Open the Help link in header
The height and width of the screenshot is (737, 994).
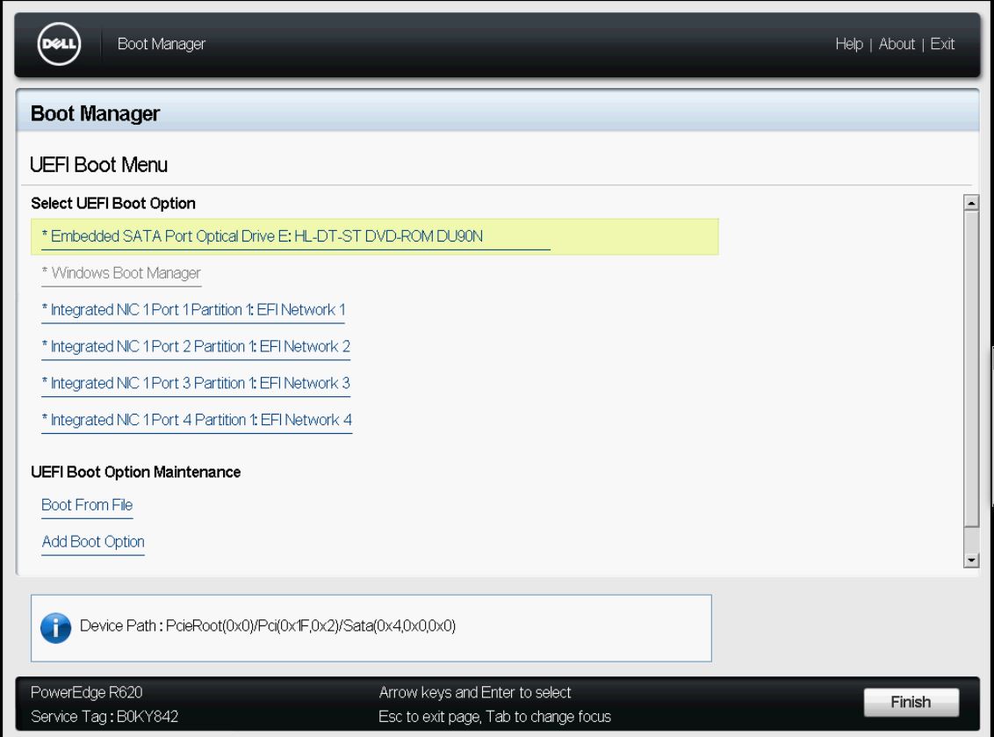[x=849, y=44]
